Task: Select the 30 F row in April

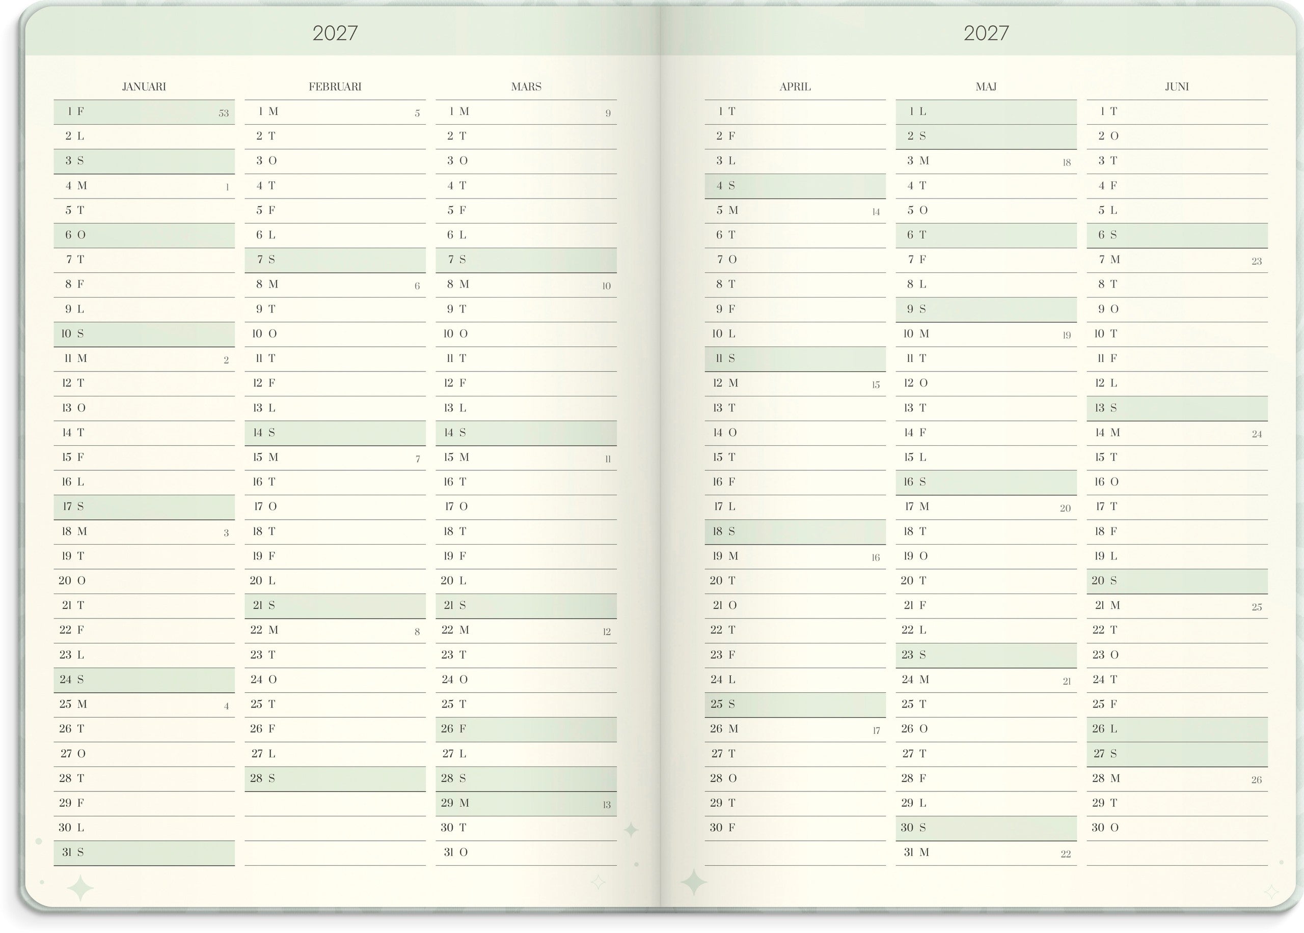Action: [x=795, y=829]
